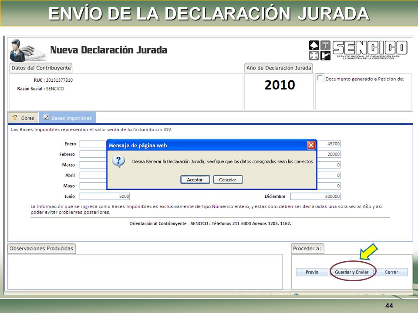Click the 'Proceder a:' panel label

click(307, 248)
